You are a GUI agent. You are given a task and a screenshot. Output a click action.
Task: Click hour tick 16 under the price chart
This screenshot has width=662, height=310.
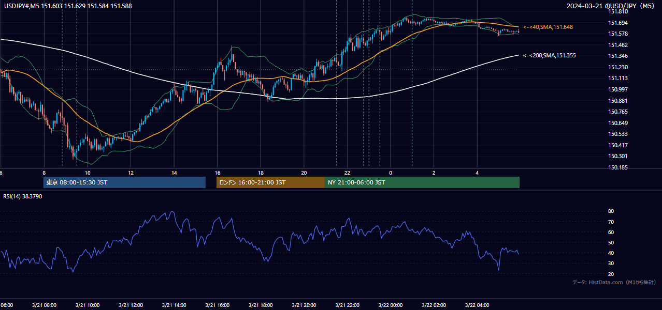click(x=218, y=173)
